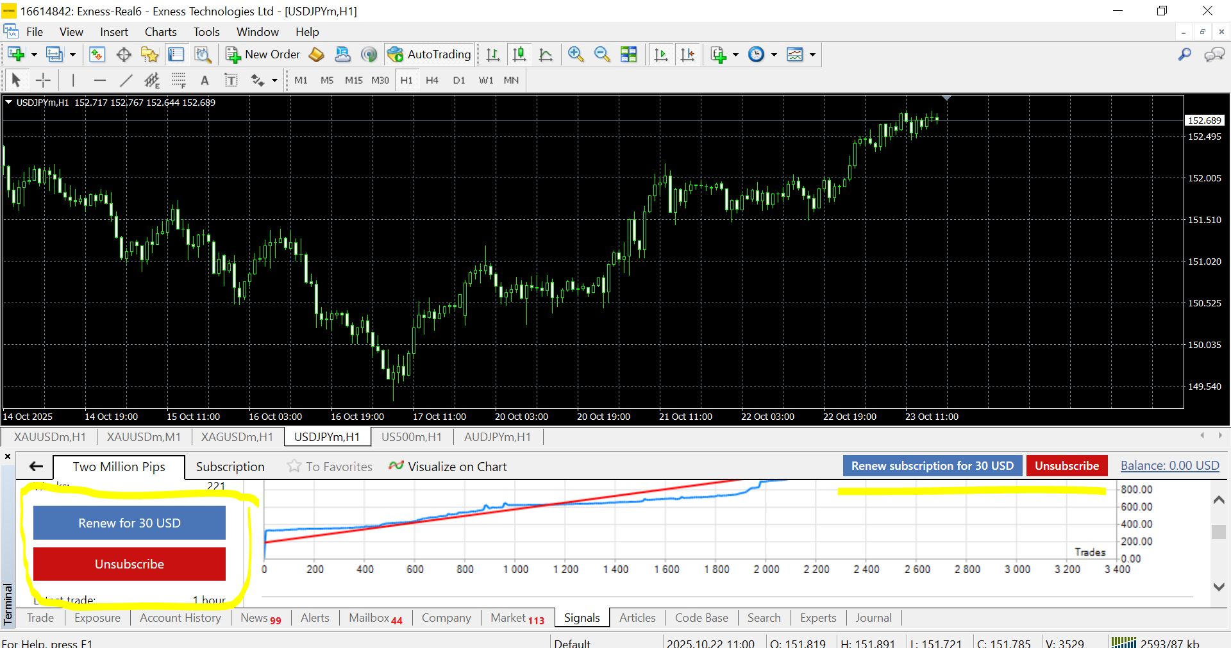Image resolution: width=1231 pixels, height=648 pixels.
Task: Open the Charts menu
Action: [x=160, y=32]
